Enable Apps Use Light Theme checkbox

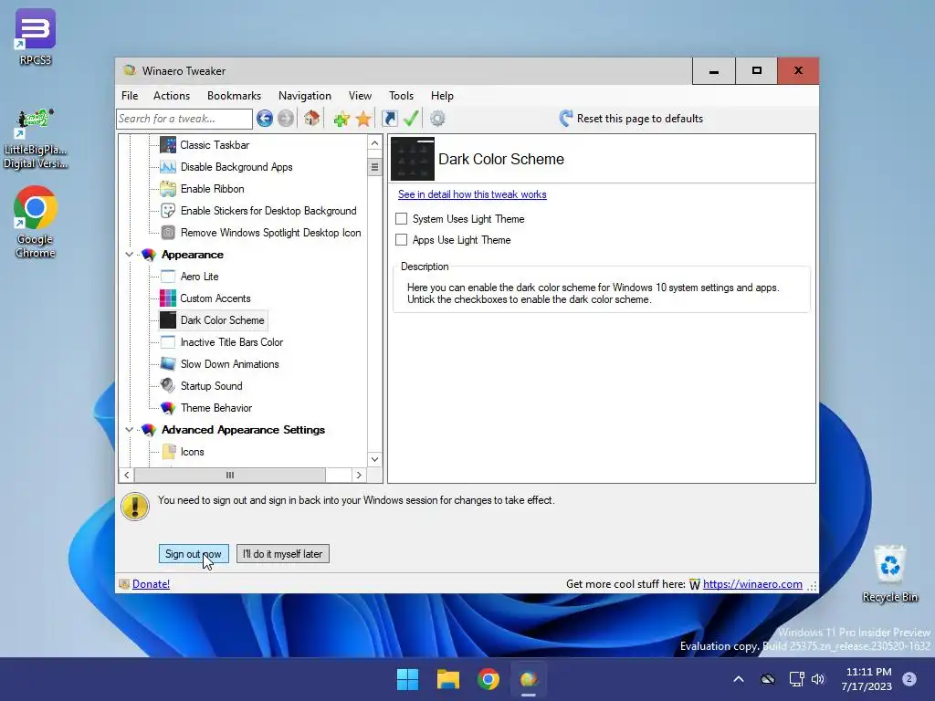(402, 240)
